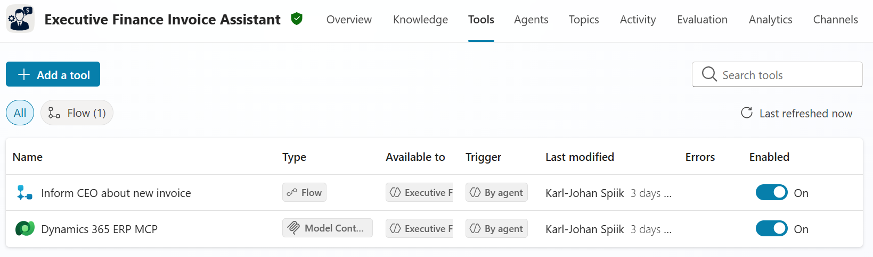Click the Dynamics 365 ERP MCP icon
The width and height of the screenshot is (873, 257).
pos(25,229)
